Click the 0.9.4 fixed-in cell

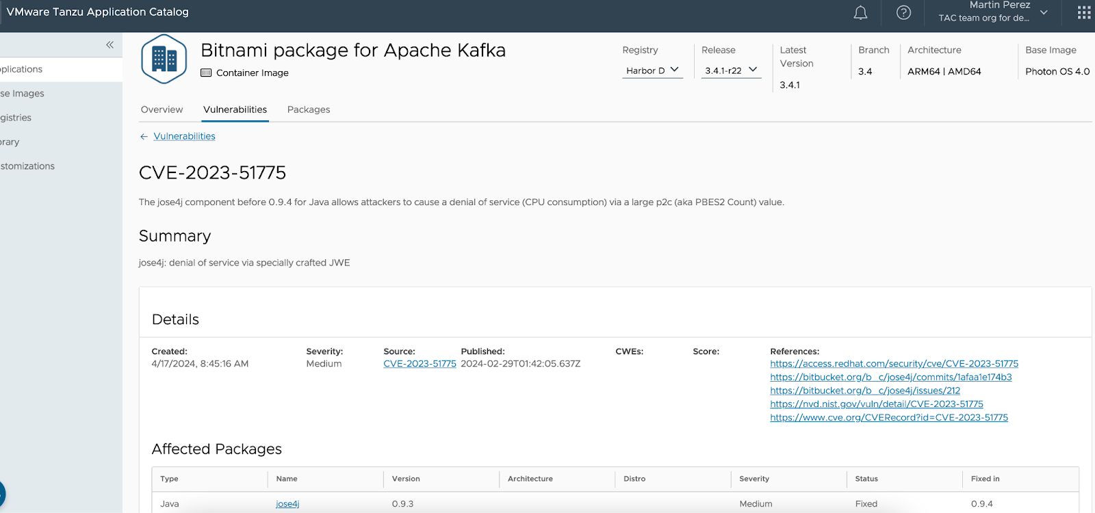point(981,504)
